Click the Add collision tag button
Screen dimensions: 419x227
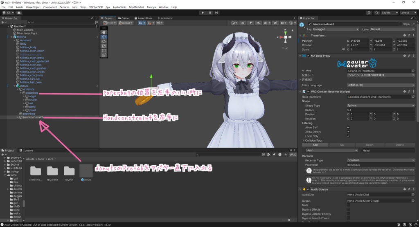tap(315, 145)
